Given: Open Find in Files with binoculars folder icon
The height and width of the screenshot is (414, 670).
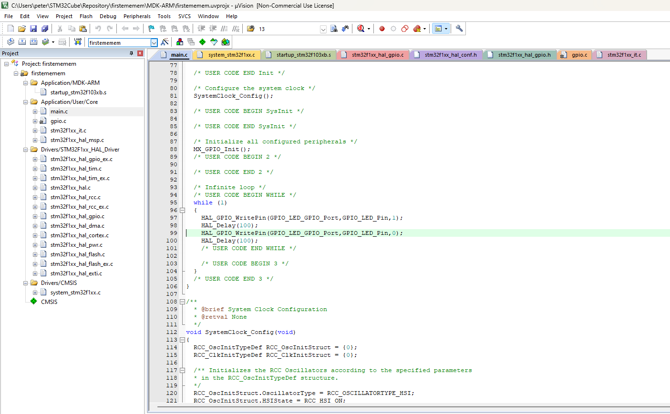Looking at the screenshot, I should pos(251,29).
